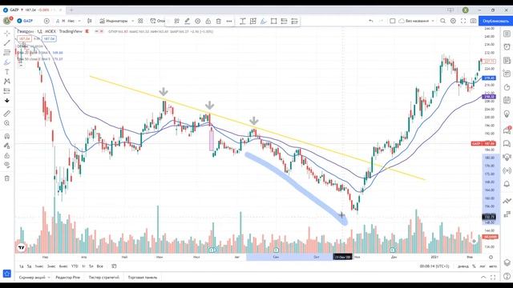Expand the bottom panel with chevron
The width and height of the screenshot is (513, 288).
[x=483, y=278]
